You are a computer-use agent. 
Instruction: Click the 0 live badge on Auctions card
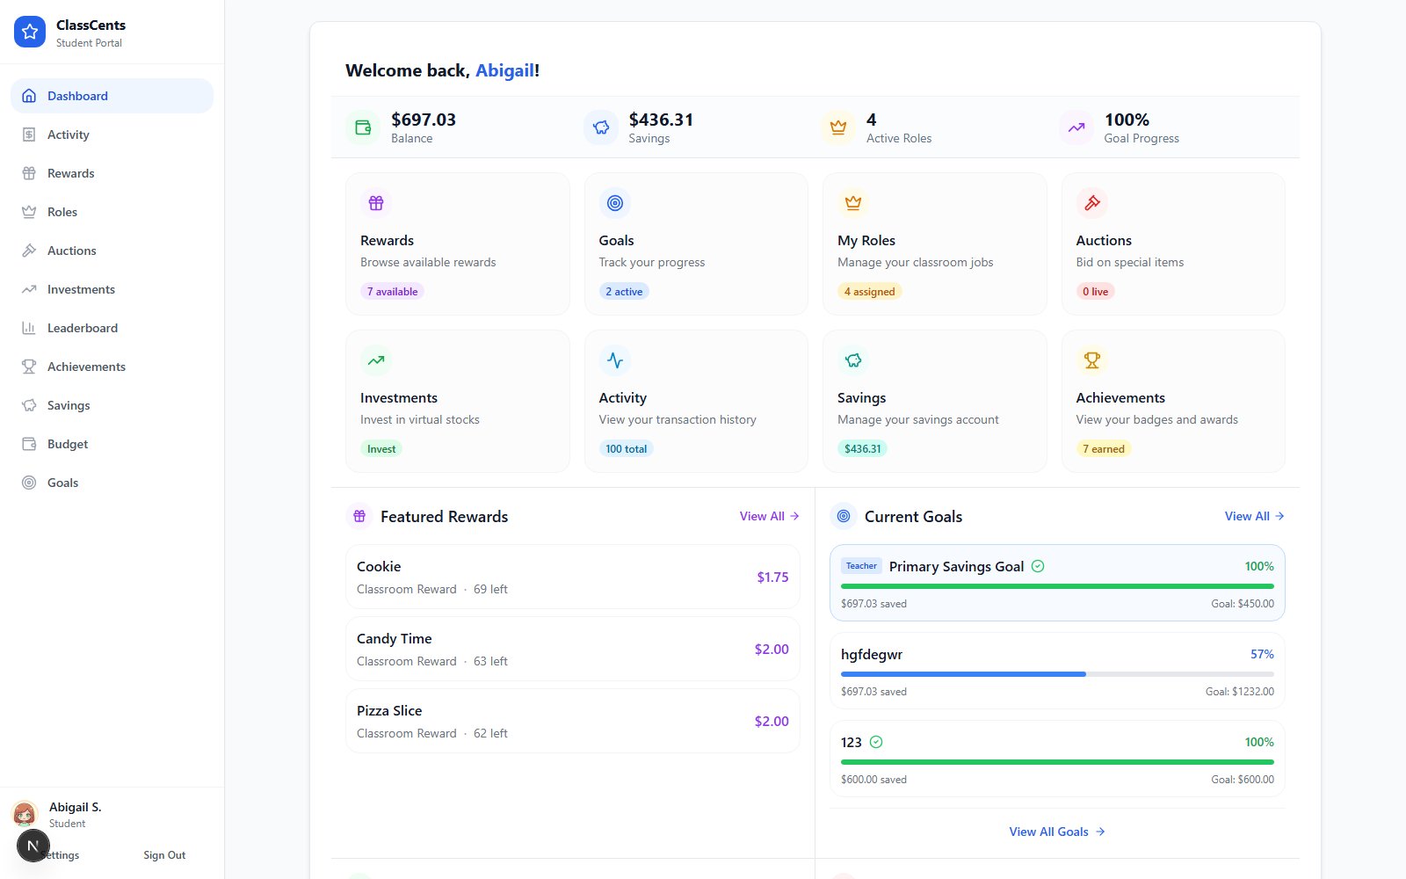[x=1095, y=291]
